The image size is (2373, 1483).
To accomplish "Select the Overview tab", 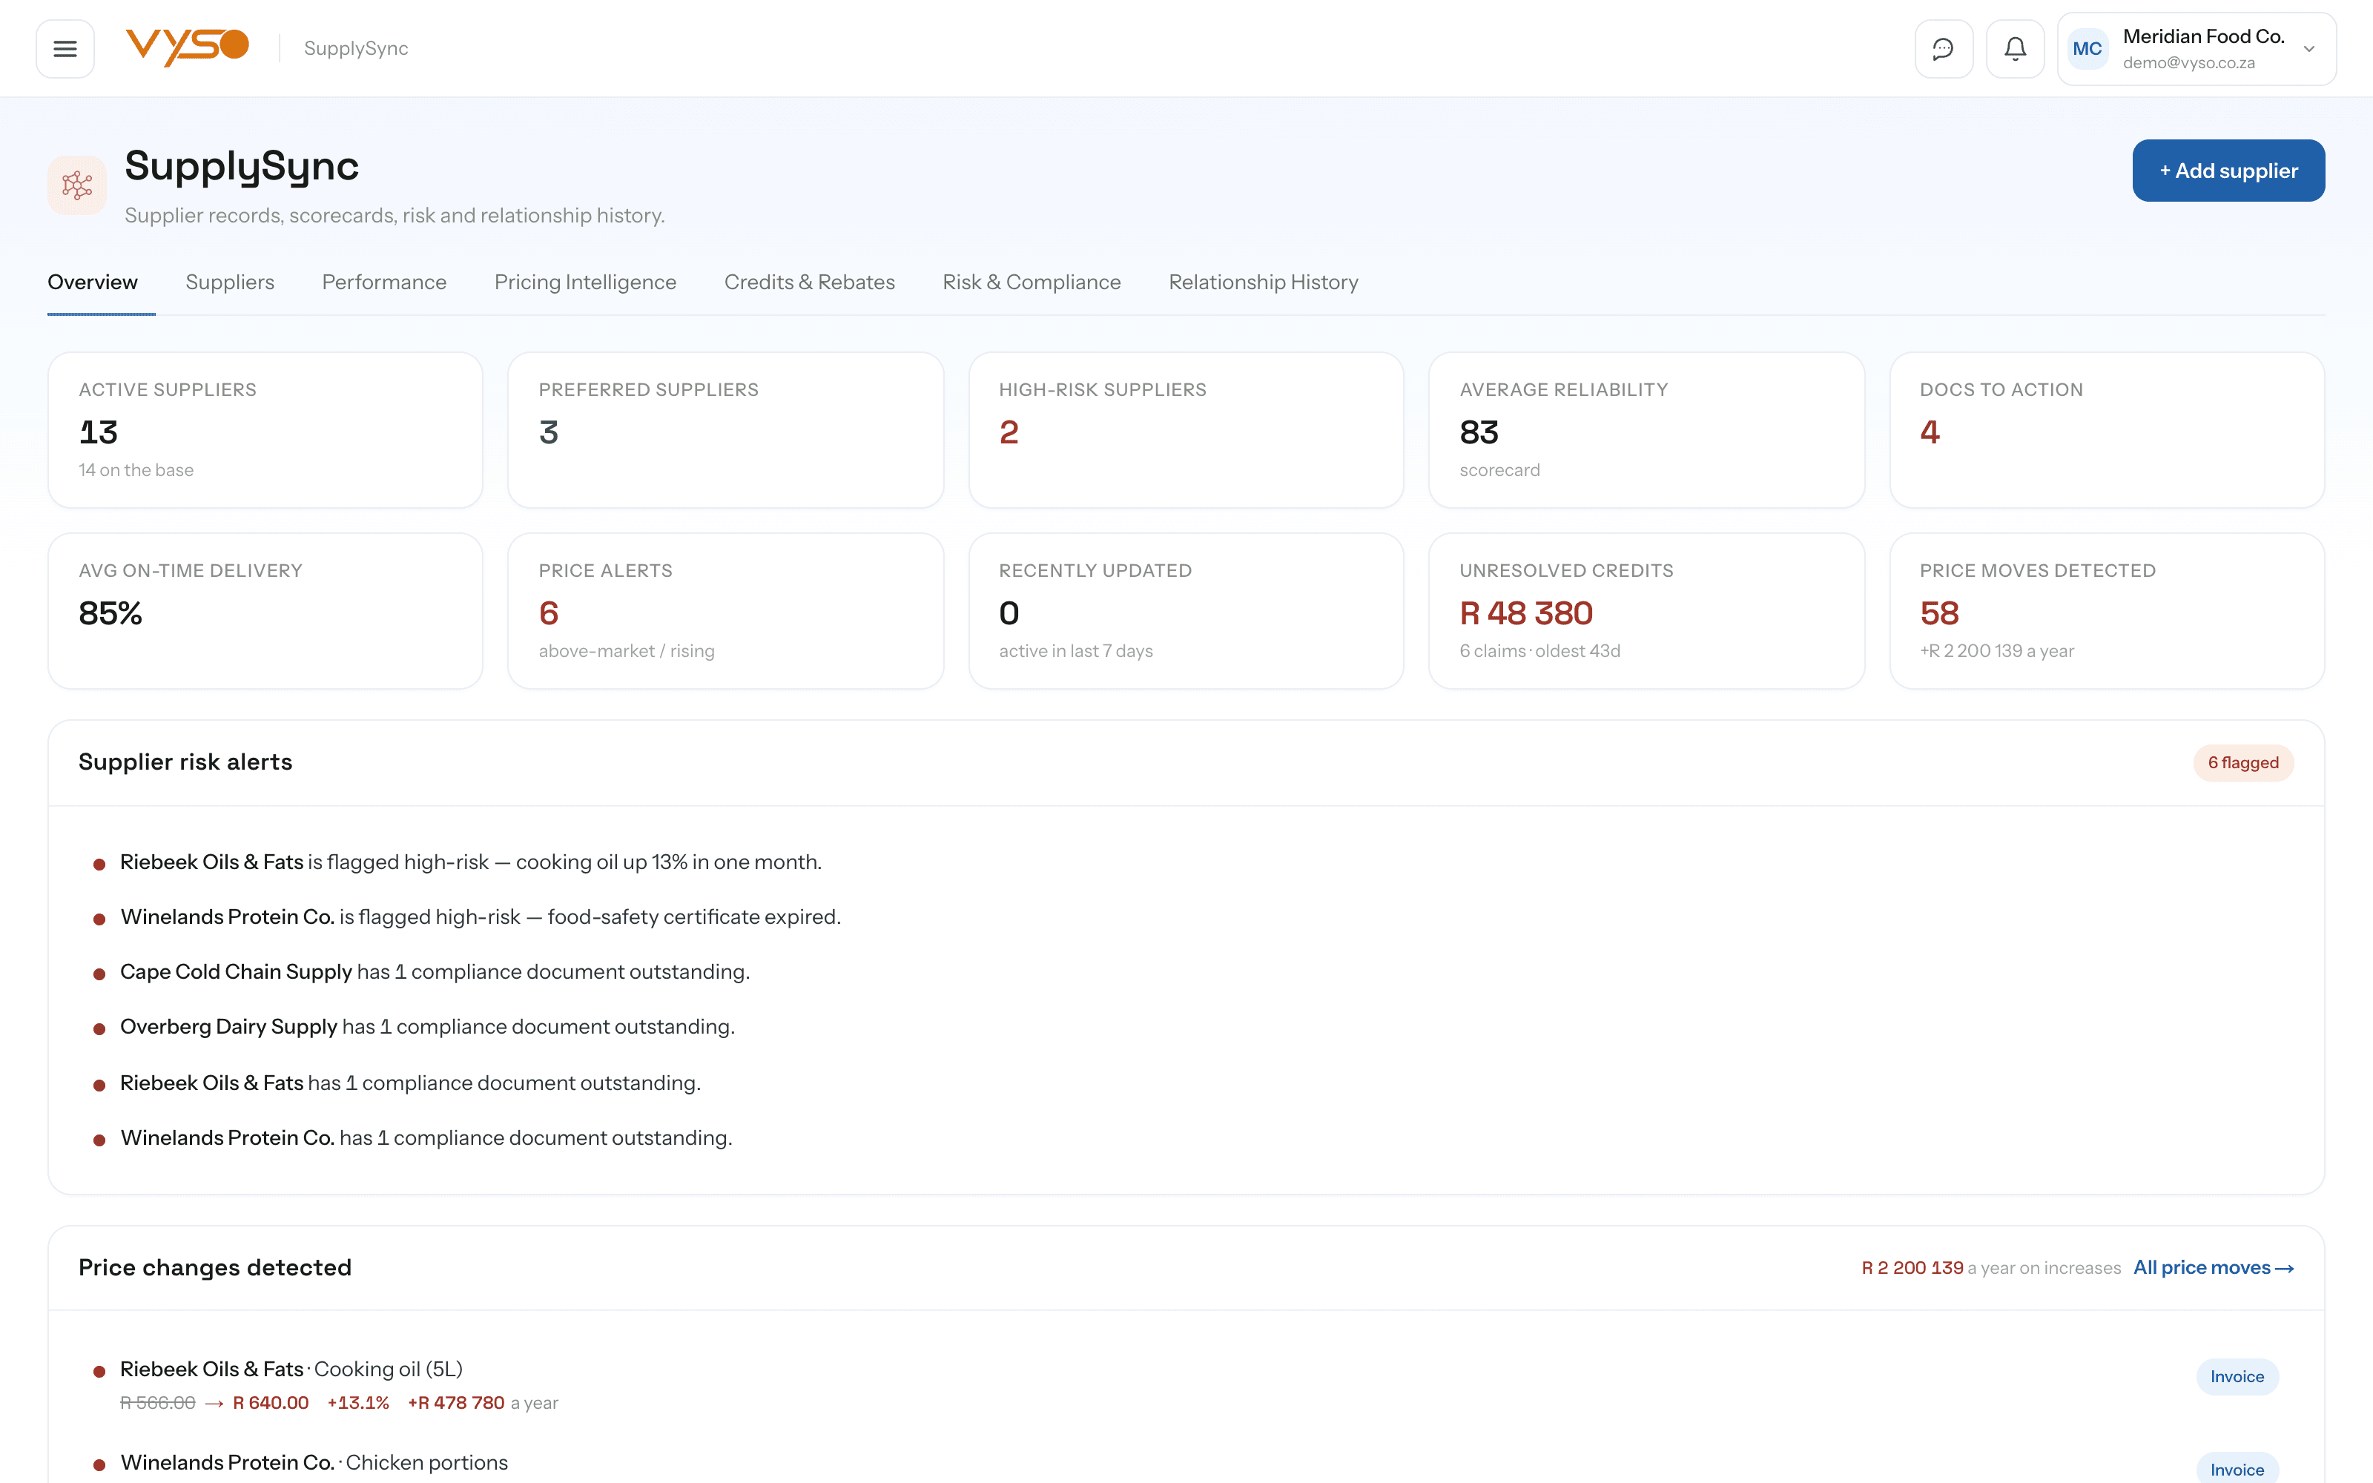I will 92,283.
